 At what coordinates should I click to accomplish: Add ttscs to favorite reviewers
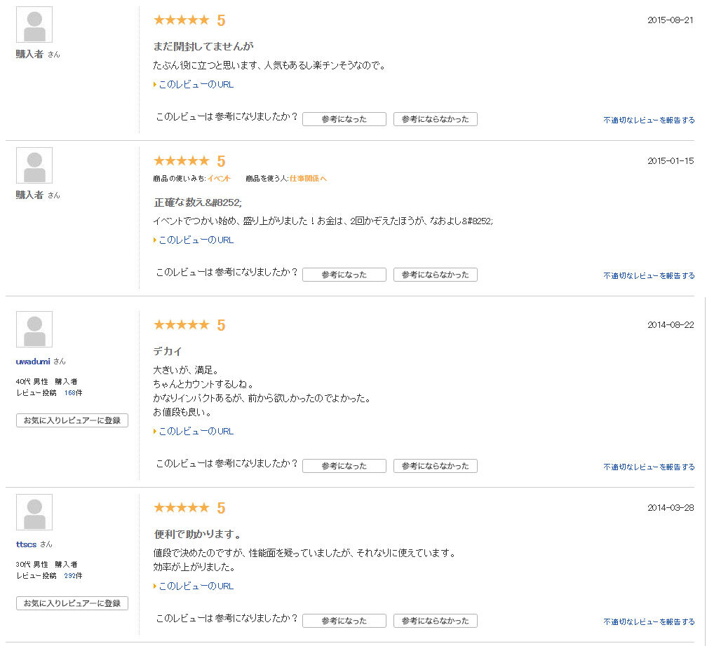coord(72,603)
